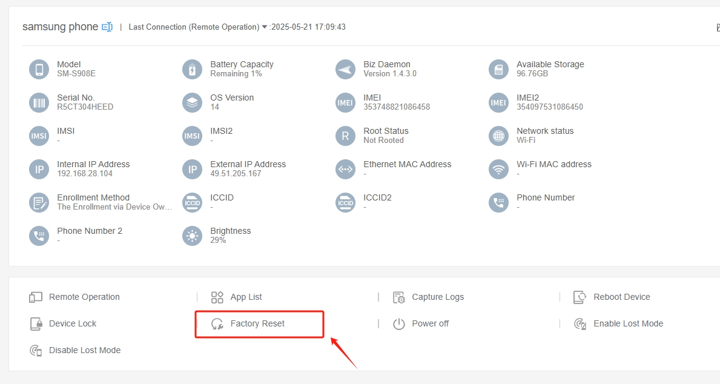Open the App List
Screen dimensions: 720x384
coord(246,297)
